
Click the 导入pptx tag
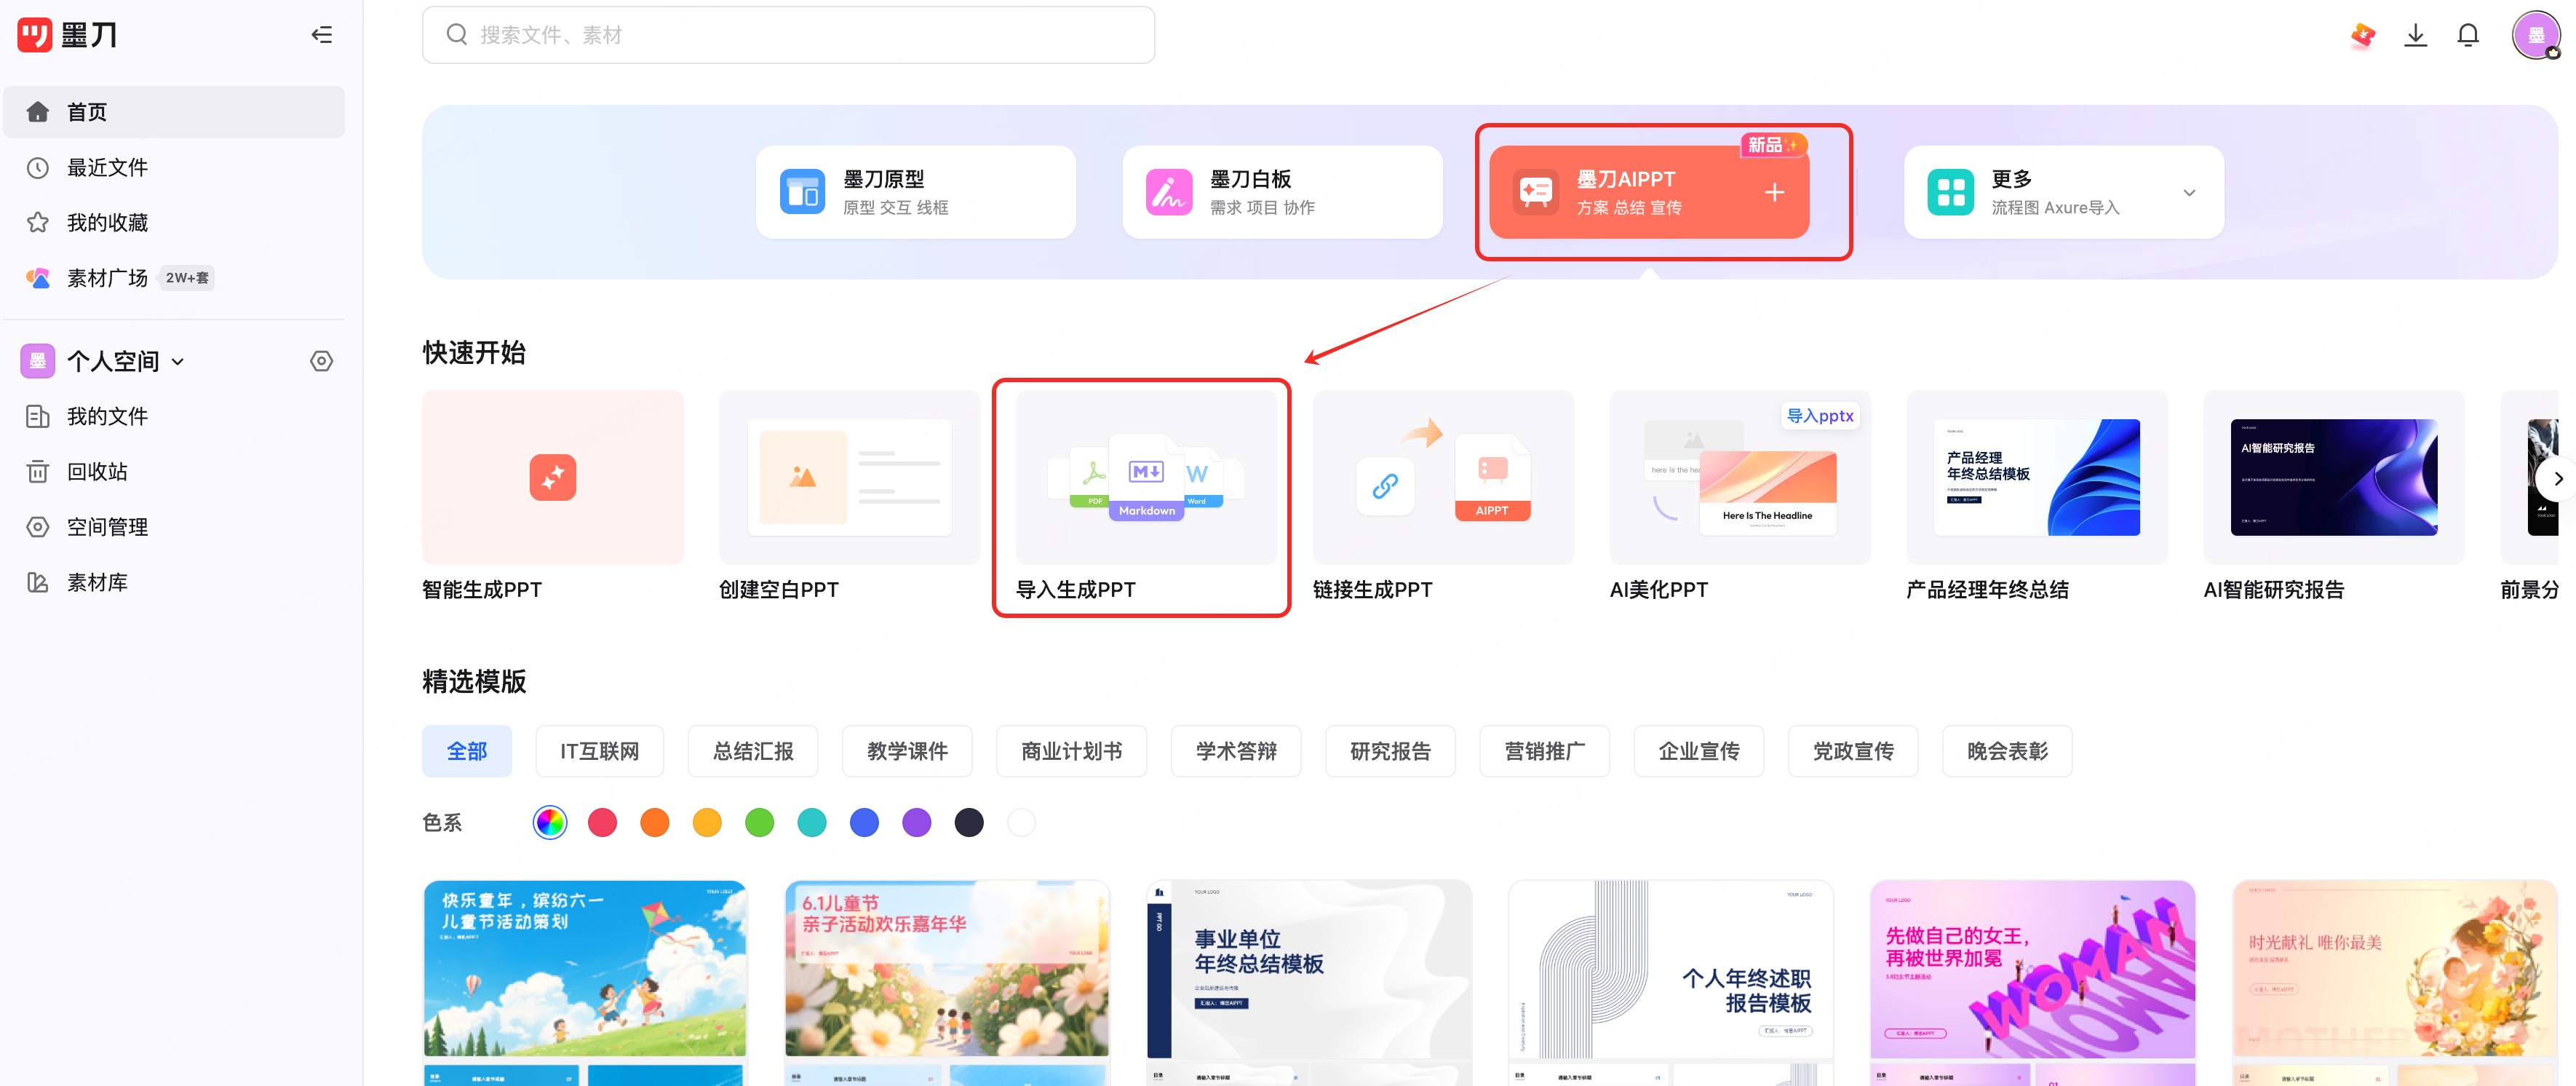pos(1820,416)
